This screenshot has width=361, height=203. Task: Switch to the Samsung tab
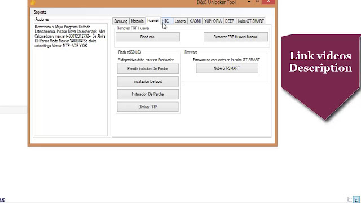(121, 21)
